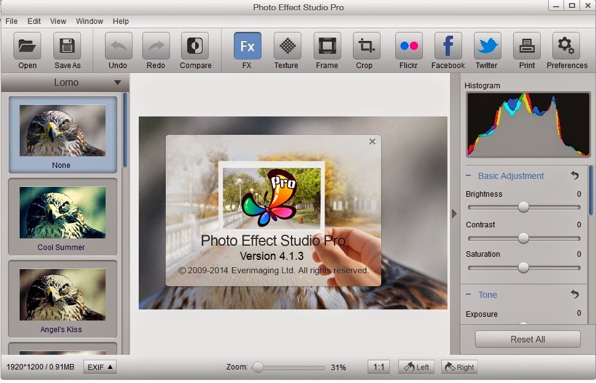Click the 31% zoom value

[x=338, y=368]
